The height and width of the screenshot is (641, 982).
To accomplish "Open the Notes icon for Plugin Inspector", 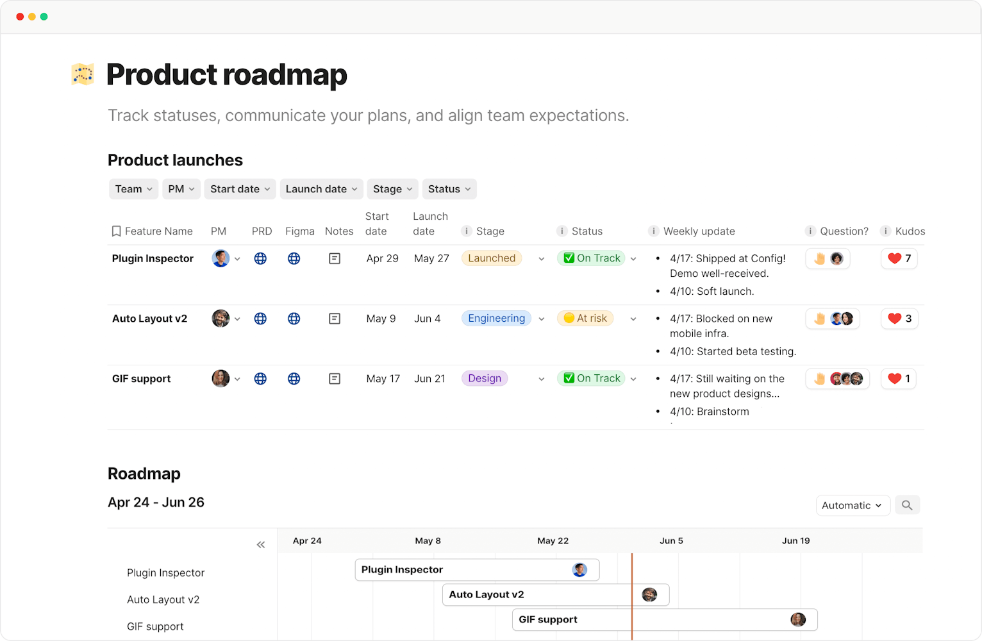I will point(335,258).
